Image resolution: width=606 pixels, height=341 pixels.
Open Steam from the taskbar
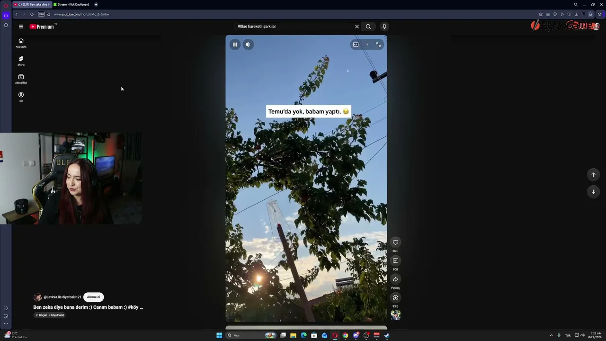[387, 335]
